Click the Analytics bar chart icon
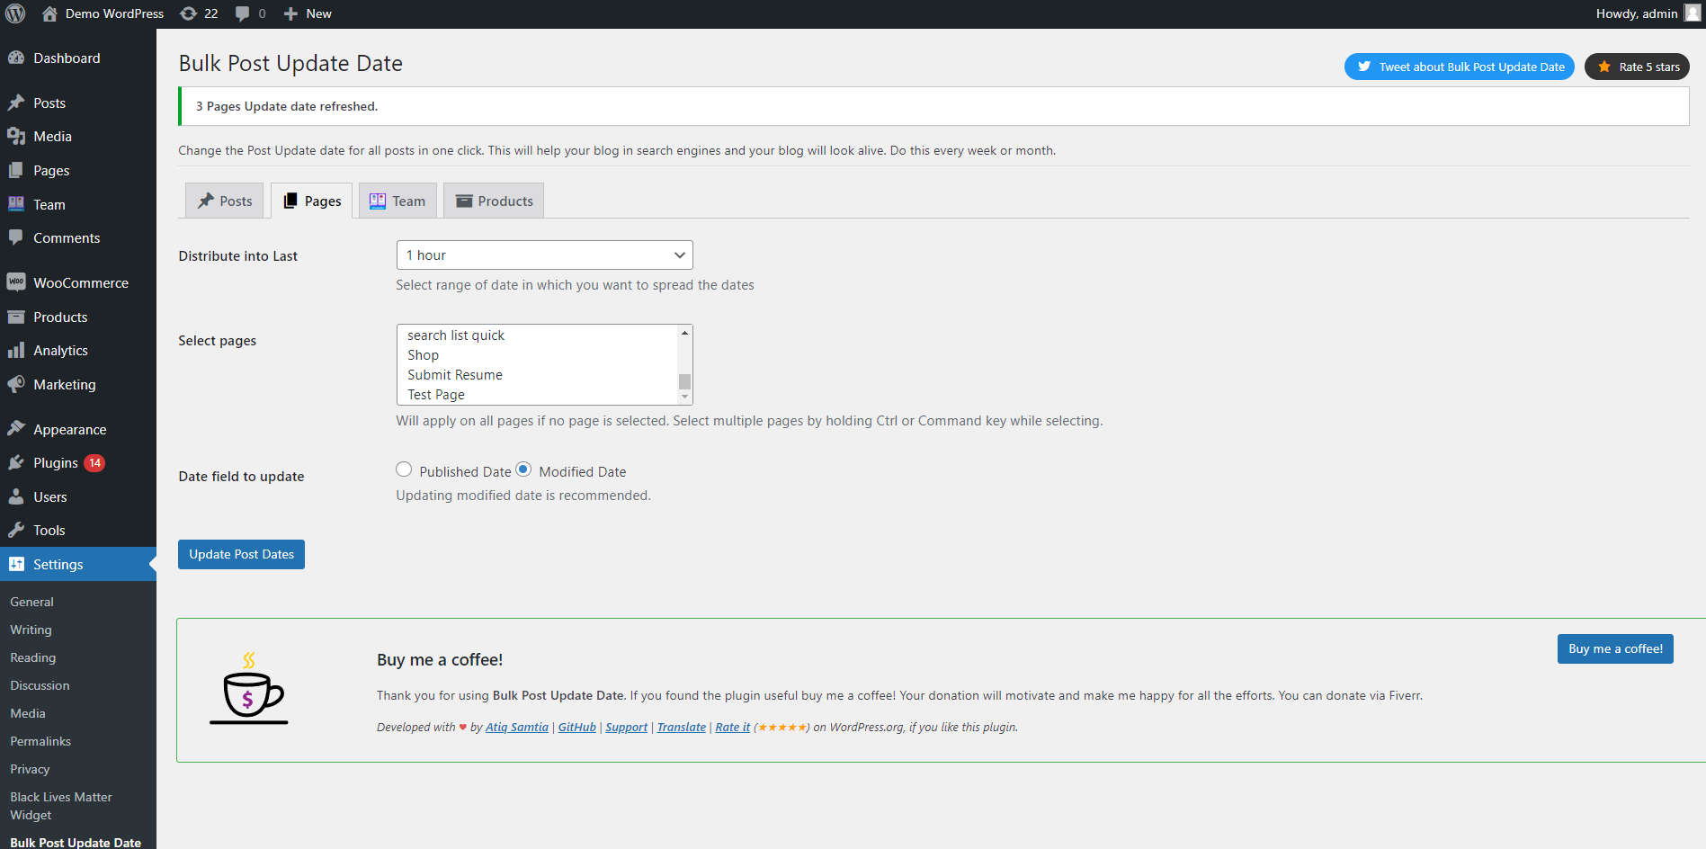 [x=16, y=350]
